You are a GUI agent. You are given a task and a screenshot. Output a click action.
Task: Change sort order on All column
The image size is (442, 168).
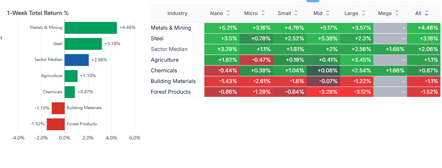[427, 13]
